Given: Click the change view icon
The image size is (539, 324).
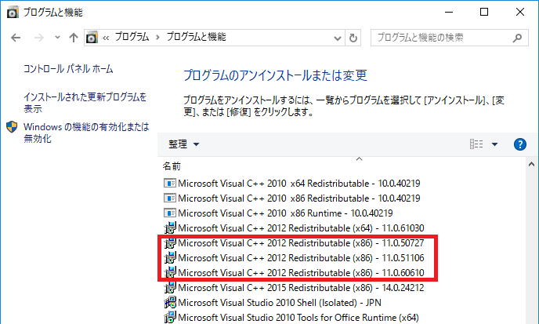Looking at the screenshot, I should pos(476,144).
